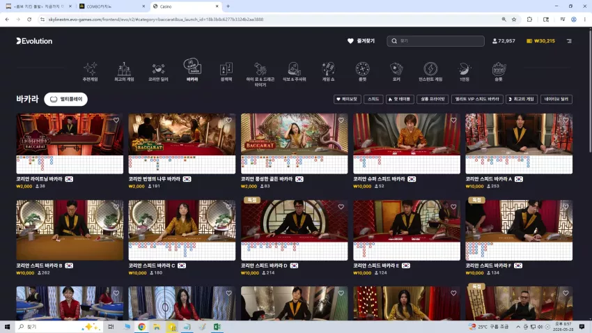Open the 게임 쇼 category icon
Viewport: 592px width, 333px height.
pyautogui.click(x=328, y=72)
